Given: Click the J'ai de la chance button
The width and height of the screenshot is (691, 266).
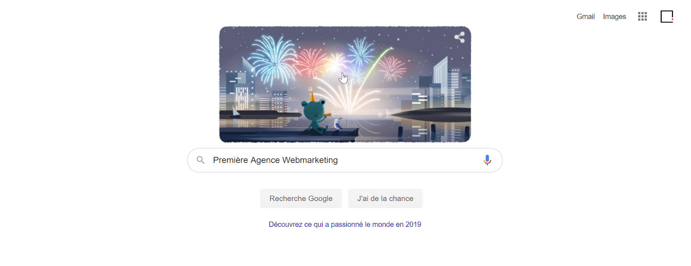Looking at the screenshot, I should 385,198.
